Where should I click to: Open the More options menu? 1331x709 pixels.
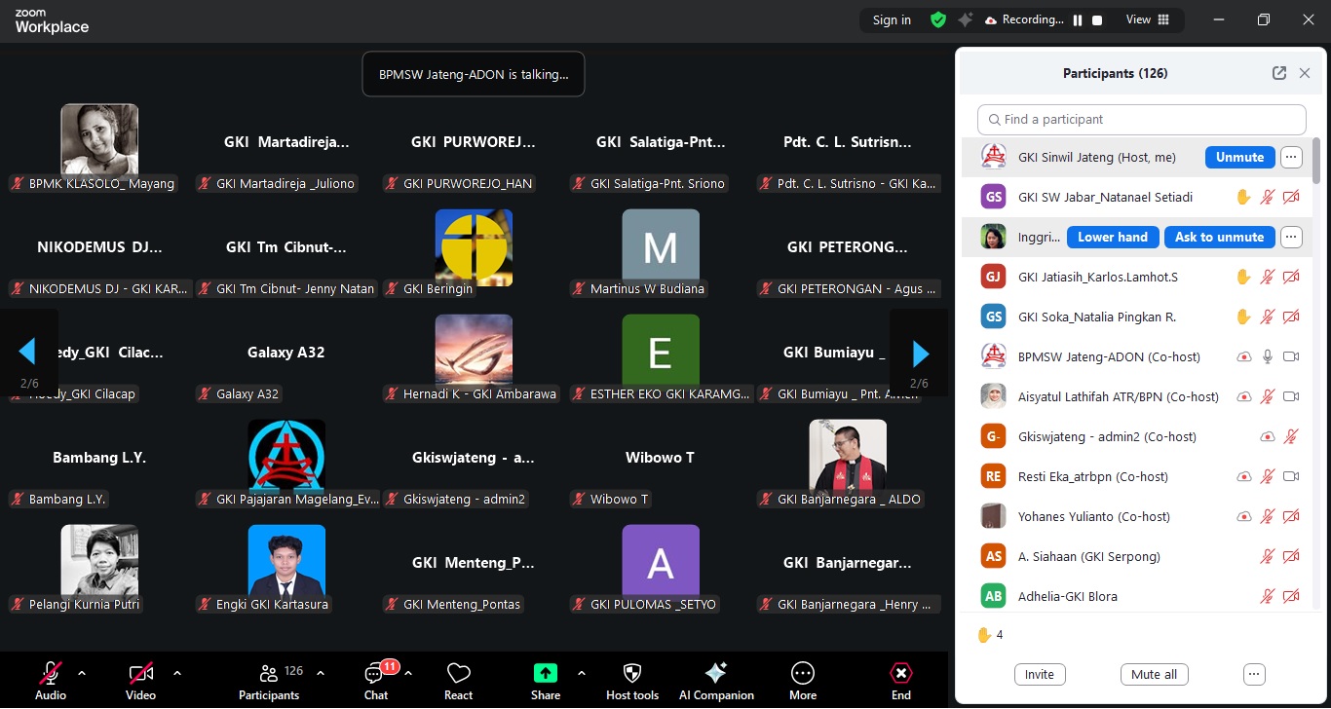point(803,680)
